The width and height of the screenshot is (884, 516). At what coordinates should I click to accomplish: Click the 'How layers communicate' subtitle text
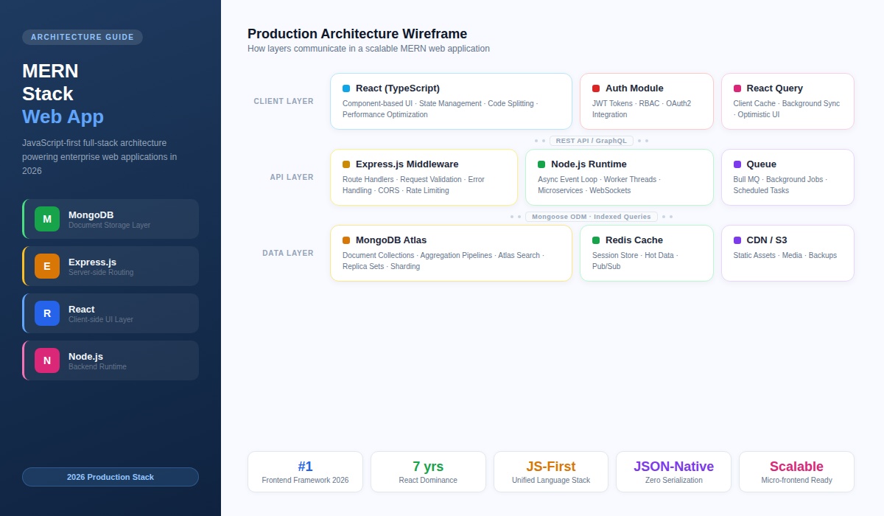coord(368,49)
